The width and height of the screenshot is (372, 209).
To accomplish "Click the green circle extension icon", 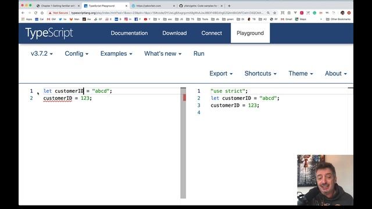I will coord(314,13).
